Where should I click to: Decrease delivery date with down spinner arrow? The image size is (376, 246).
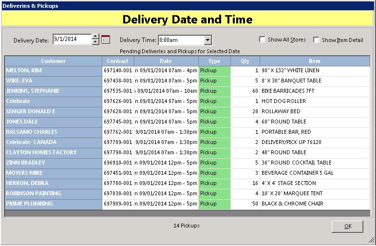[95, 42]
